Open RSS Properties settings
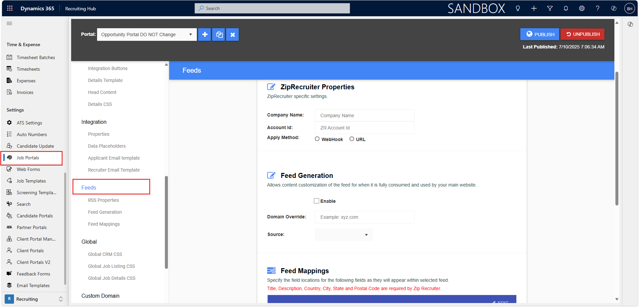 tap(103, 200)
